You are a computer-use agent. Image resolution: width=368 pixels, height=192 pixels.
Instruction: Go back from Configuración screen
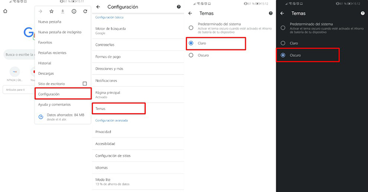click(x=98, y=7)
